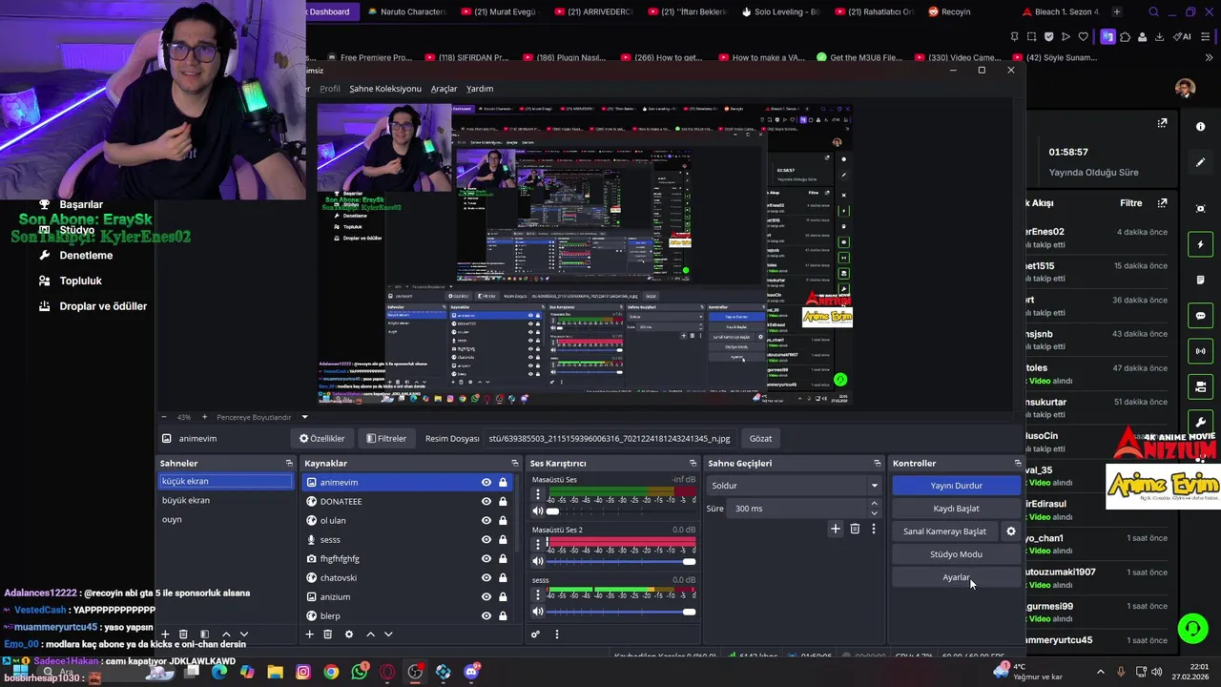Toggle visibility of chatovski source

click(x=486, y=578)
